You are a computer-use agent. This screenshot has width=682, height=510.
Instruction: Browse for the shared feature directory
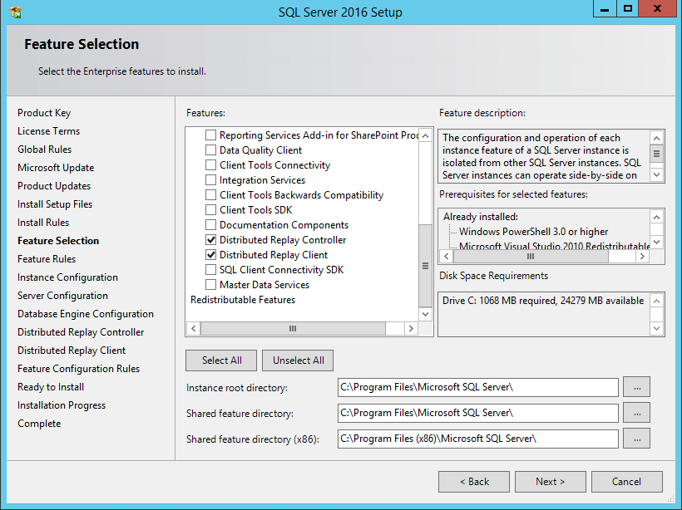(635, 413)
